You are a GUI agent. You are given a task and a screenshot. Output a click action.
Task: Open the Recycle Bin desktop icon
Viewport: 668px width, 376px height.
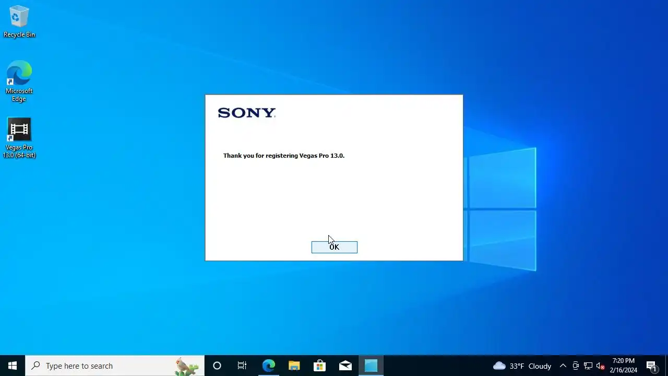pyautogui.click(x=19, y=22)
